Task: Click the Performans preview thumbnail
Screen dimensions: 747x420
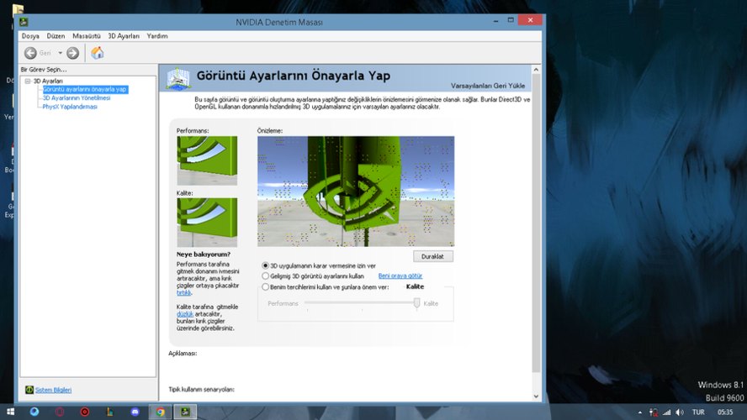Action: point(207,160)
